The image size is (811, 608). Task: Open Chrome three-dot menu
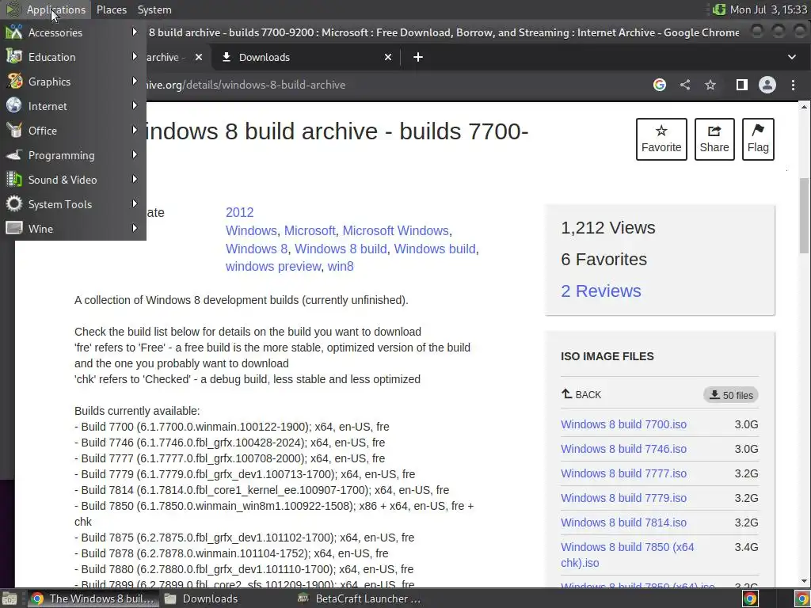(793, 85)
